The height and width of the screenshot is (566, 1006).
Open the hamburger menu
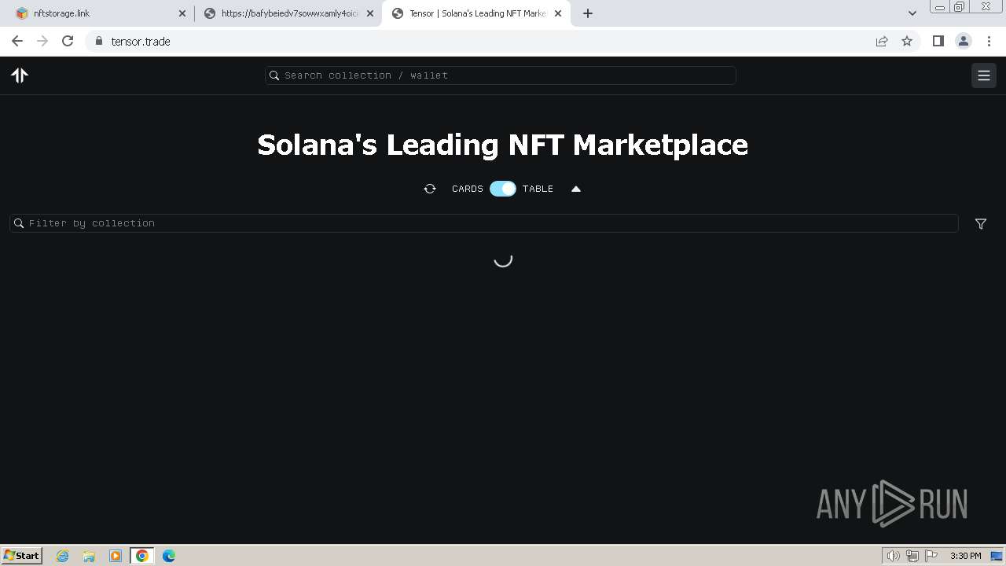984,75
